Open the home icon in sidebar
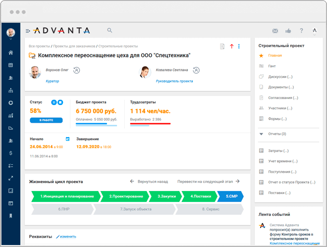 point(10,52)
